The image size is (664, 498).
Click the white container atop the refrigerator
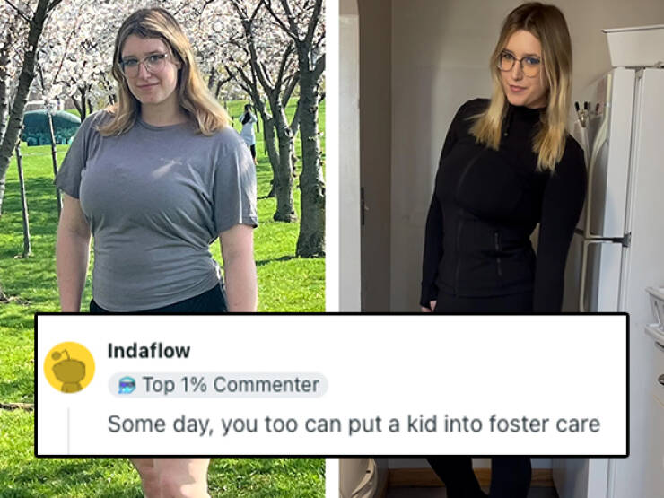tap(633, 47)
